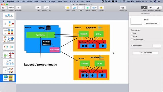Select the black Control Manager box

pos(46,43)
